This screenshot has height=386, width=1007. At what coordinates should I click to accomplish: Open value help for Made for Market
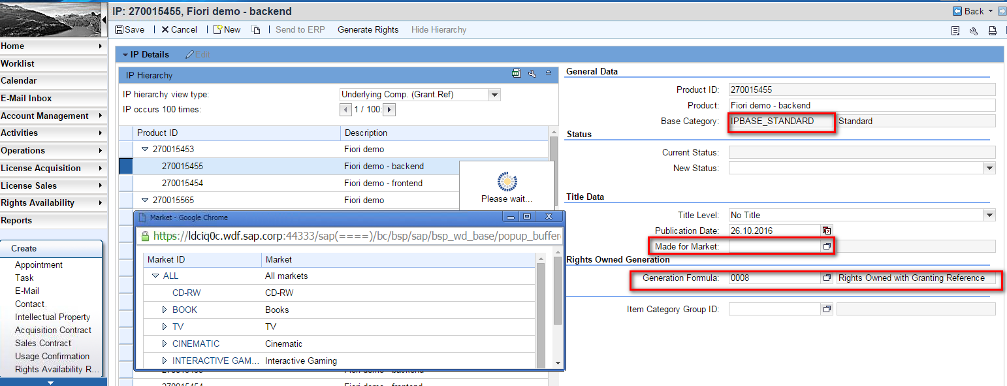(x=827, y=246)
